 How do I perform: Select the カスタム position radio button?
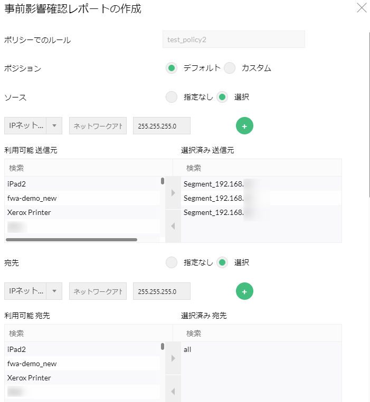pos(230,68)
